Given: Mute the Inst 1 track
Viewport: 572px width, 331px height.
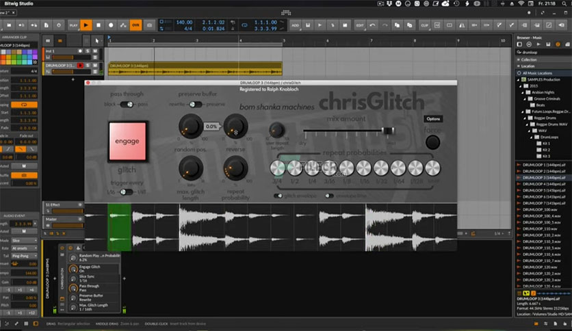Looking at the screenshot, I should click(x=95, y=51).
